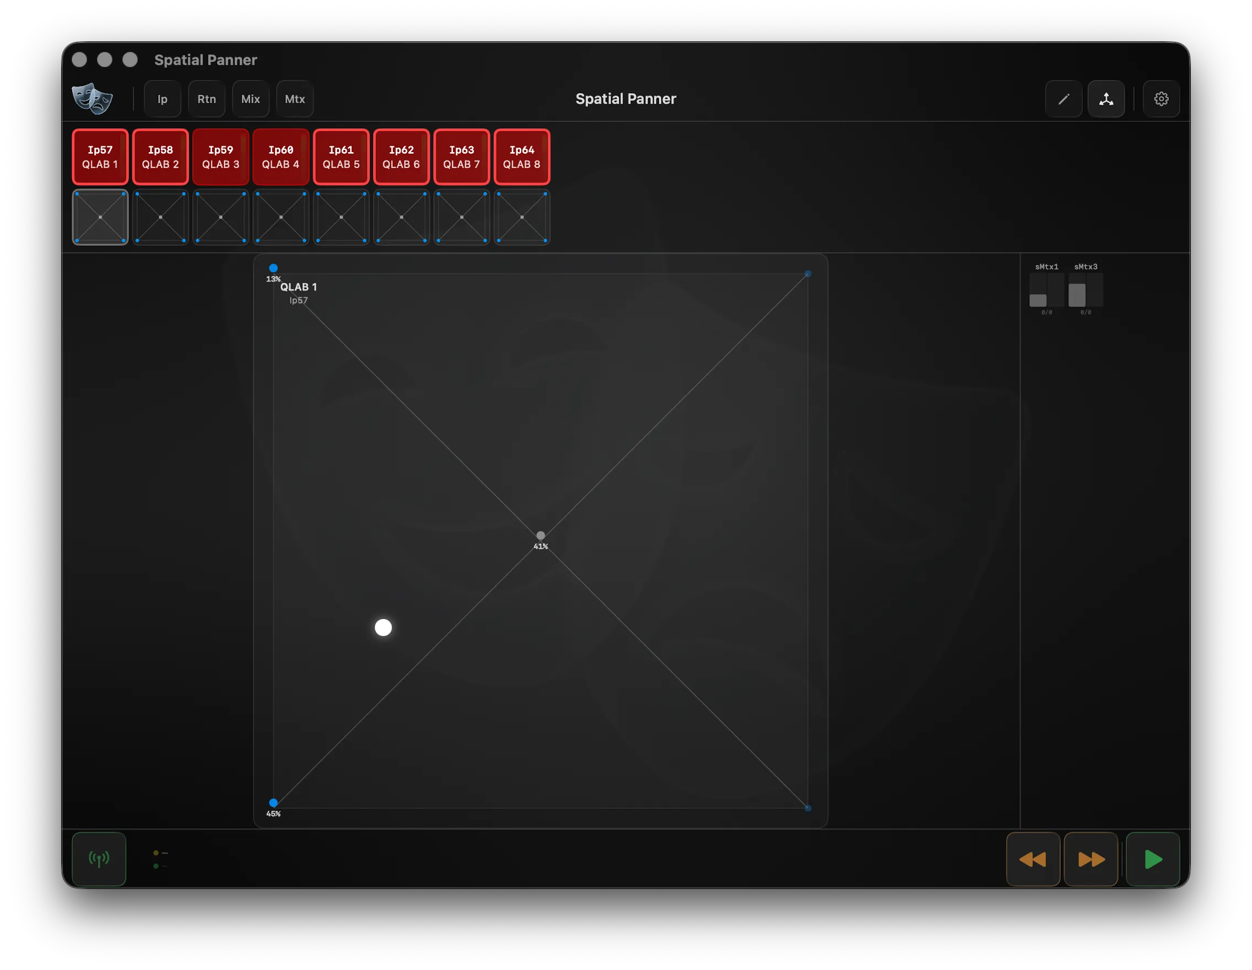Toggle the broadcast antenna connection button
The image size is (1252, 970).
click(x=99, y=859)
